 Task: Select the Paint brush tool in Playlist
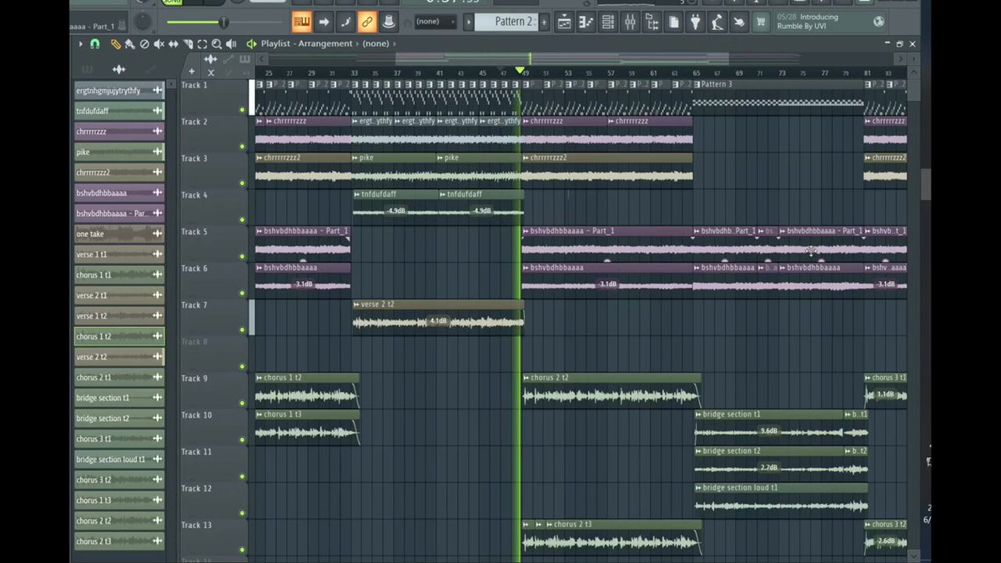point(130,43)
